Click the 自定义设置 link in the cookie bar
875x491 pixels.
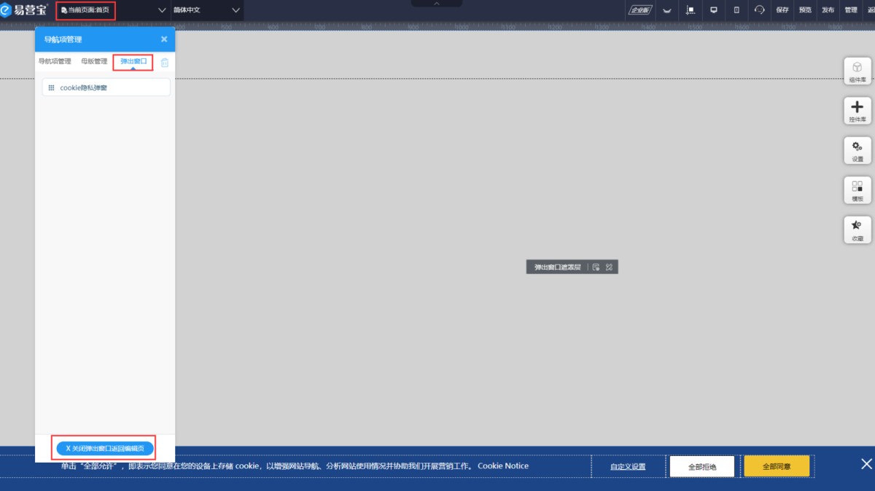pyautogui.click(x=628, y=466)
